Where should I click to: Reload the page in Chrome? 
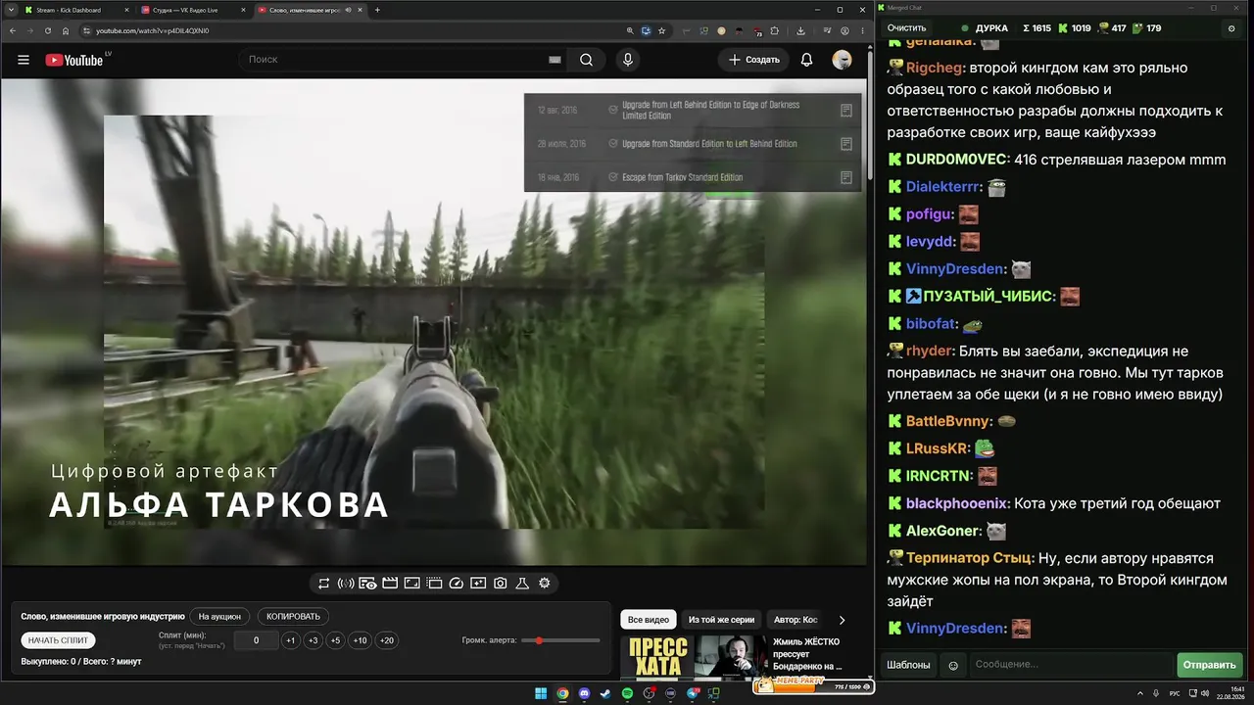(48, 30)
